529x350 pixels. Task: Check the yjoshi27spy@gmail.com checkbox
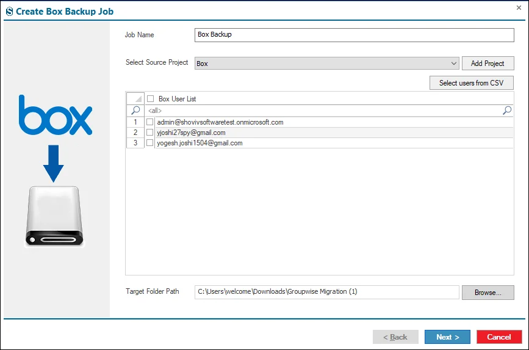(x=150, y=133)
